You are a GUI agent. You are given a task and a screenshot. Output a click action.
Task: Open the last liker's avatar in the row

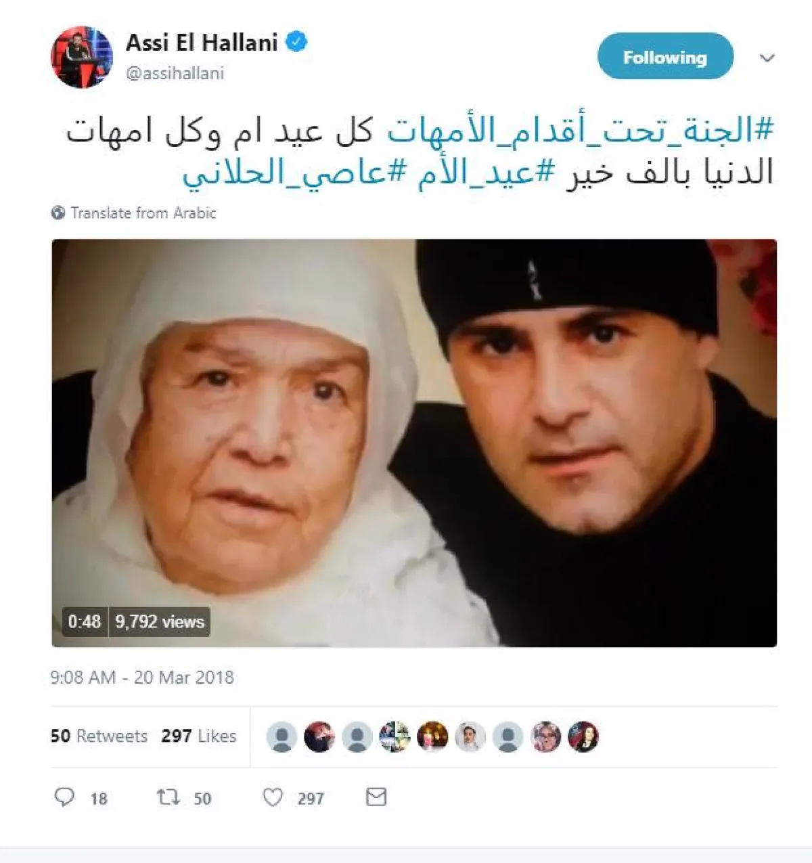583,736
